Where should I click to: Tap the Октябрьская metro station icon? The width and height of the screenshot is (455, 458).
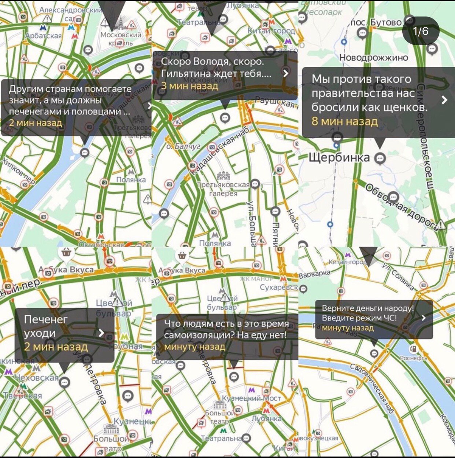pos(101,237)
